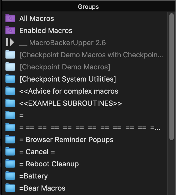176x195 pixels.
Task: Click the folder icon next to =Battery
Action: (x=10, y=176)
